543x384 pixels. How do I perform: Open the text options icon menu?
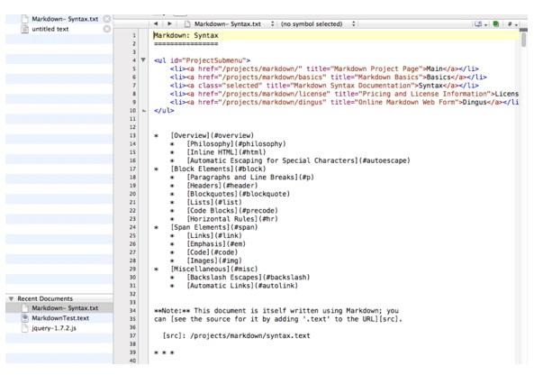[480, 24]
